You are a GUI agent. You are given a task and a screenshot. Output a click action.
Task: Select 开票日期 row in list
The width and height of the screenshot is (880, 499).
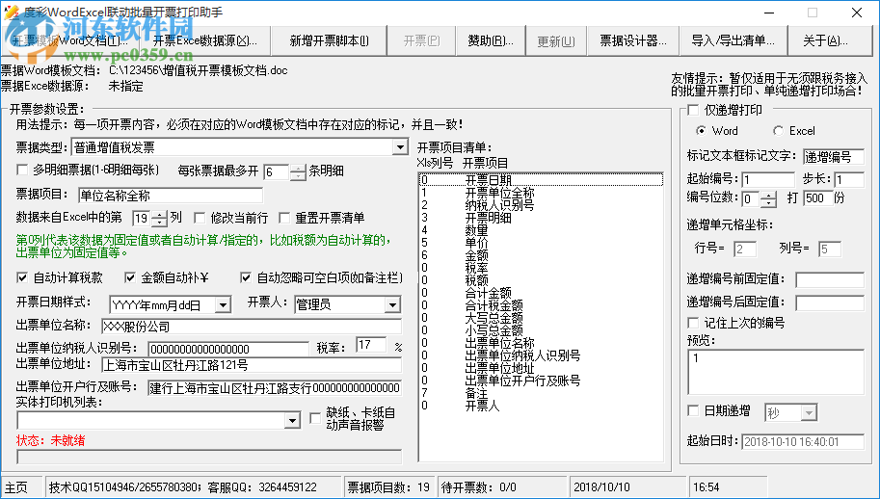click(541, 180)
